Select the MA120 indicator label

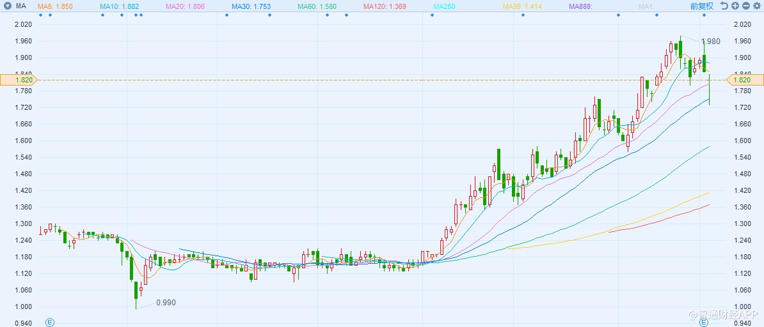click(x=385, y=6)
